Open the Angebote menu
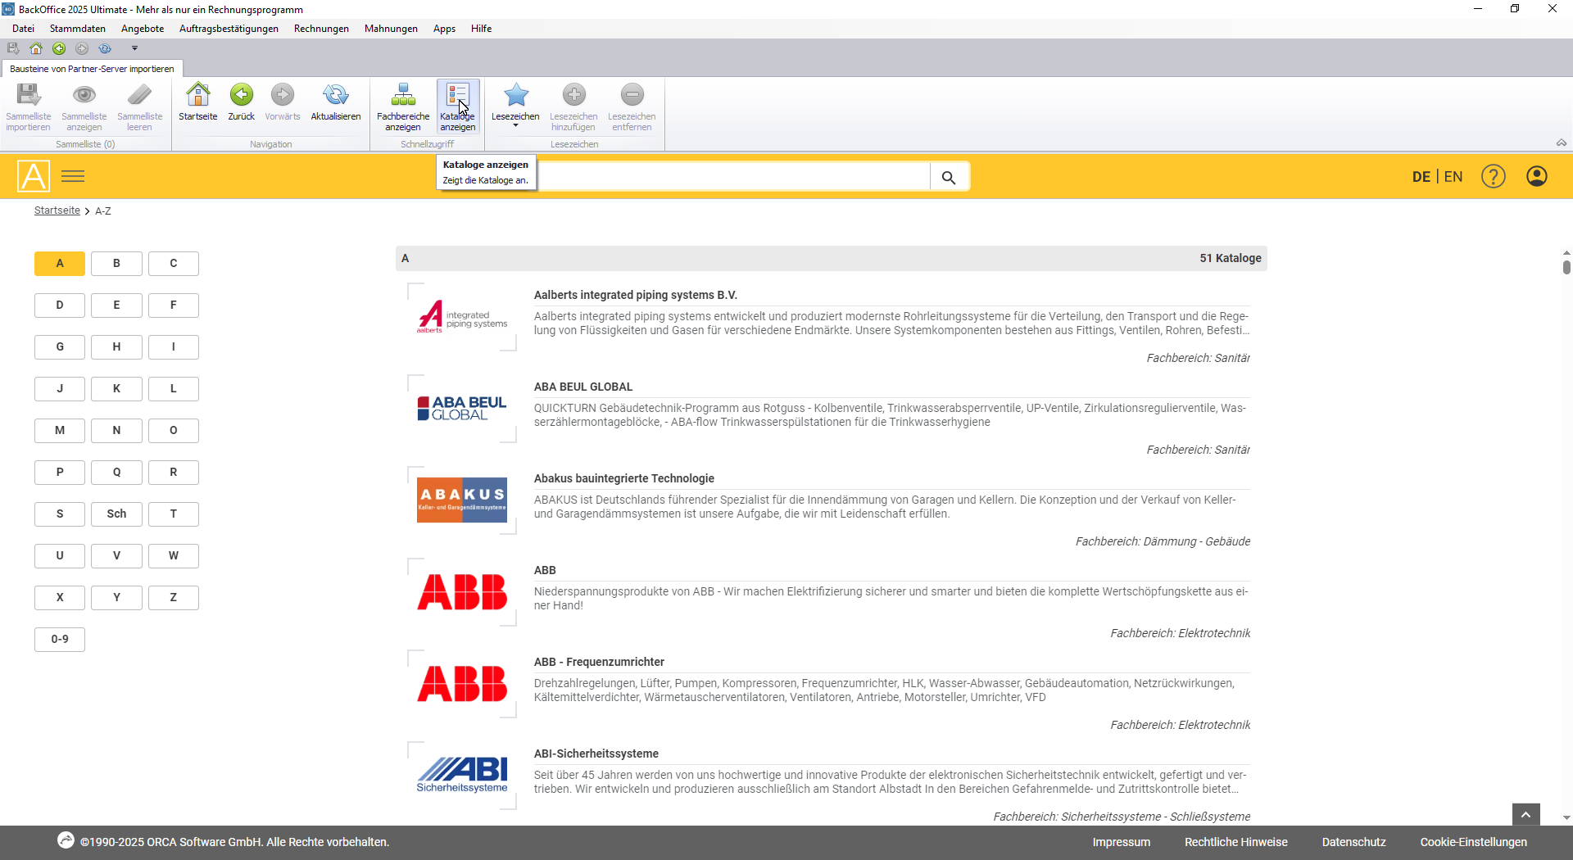 [x=143, y=29]
